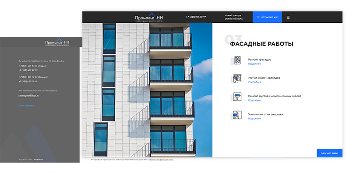The image size is (346, 174).
Task: Open the Наши реквизиты link
Action: click(26, 105)
